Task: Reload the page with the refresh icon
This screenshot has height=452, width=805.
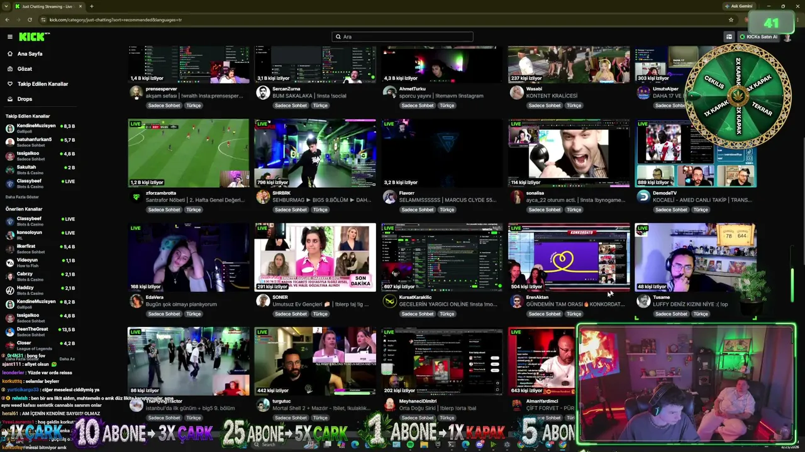Action: coord(30,19)
